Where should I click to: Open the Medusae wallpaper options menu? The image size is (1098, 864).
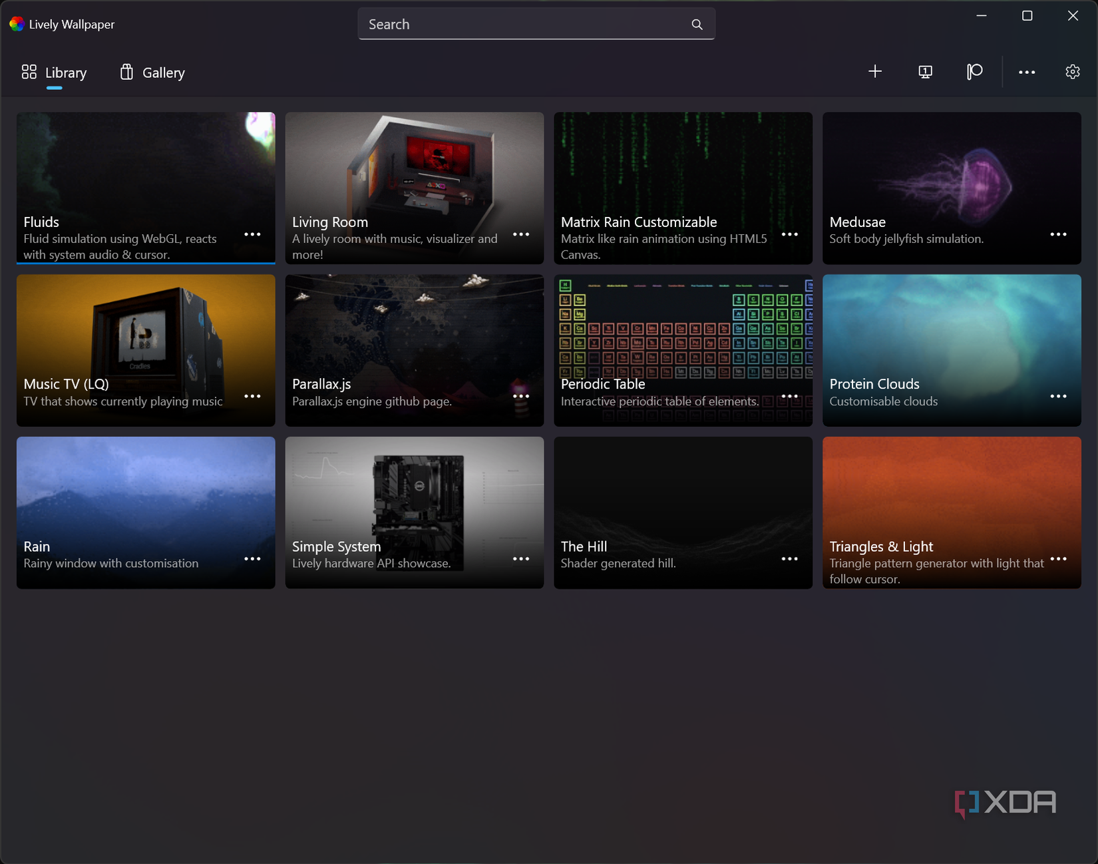pos(1058,234)
